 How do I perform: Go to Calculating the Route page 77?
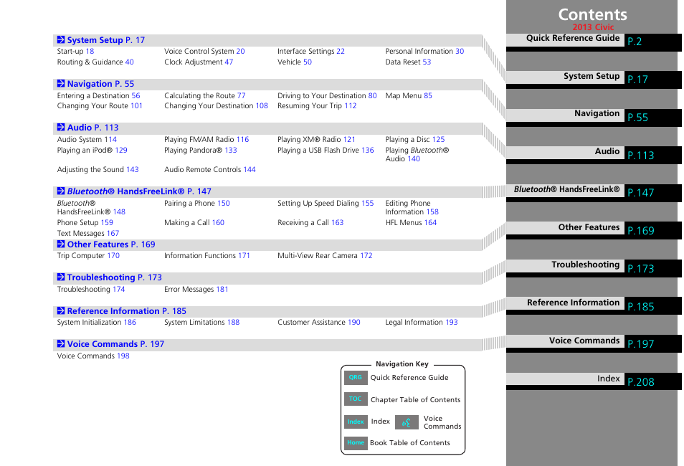pos(205,95)
